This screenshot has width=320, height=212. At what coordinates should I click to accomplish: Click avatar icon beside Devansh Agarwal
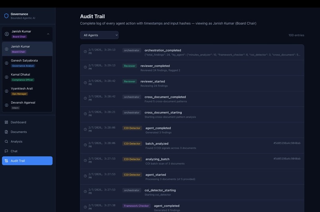coord(6,105)
